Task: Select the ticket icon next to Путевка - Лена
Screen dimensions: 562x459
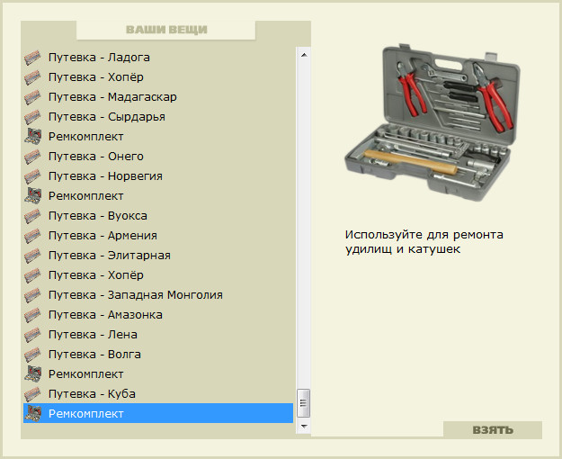Action: pos(32,335)
